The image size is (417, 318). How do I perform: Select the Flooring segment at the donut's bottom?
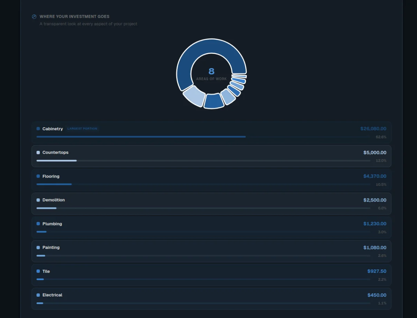213,101
